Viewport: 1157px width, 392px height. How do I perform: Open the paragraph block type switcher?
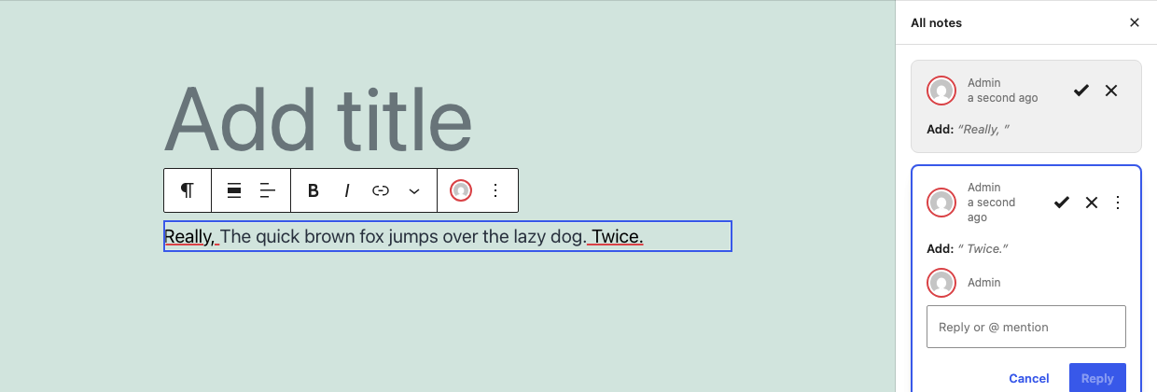[188, 190]
